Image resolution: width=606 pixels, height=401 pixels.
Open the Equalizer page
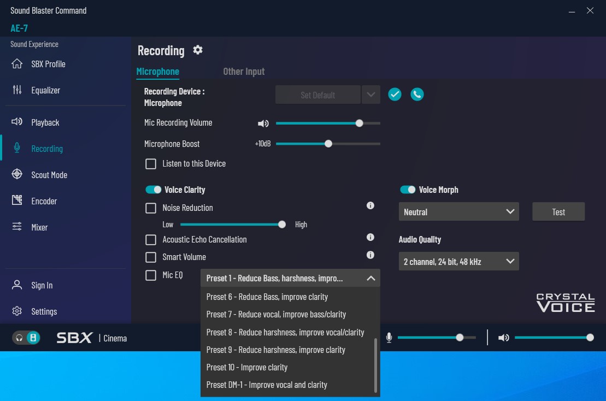point(45,90)
